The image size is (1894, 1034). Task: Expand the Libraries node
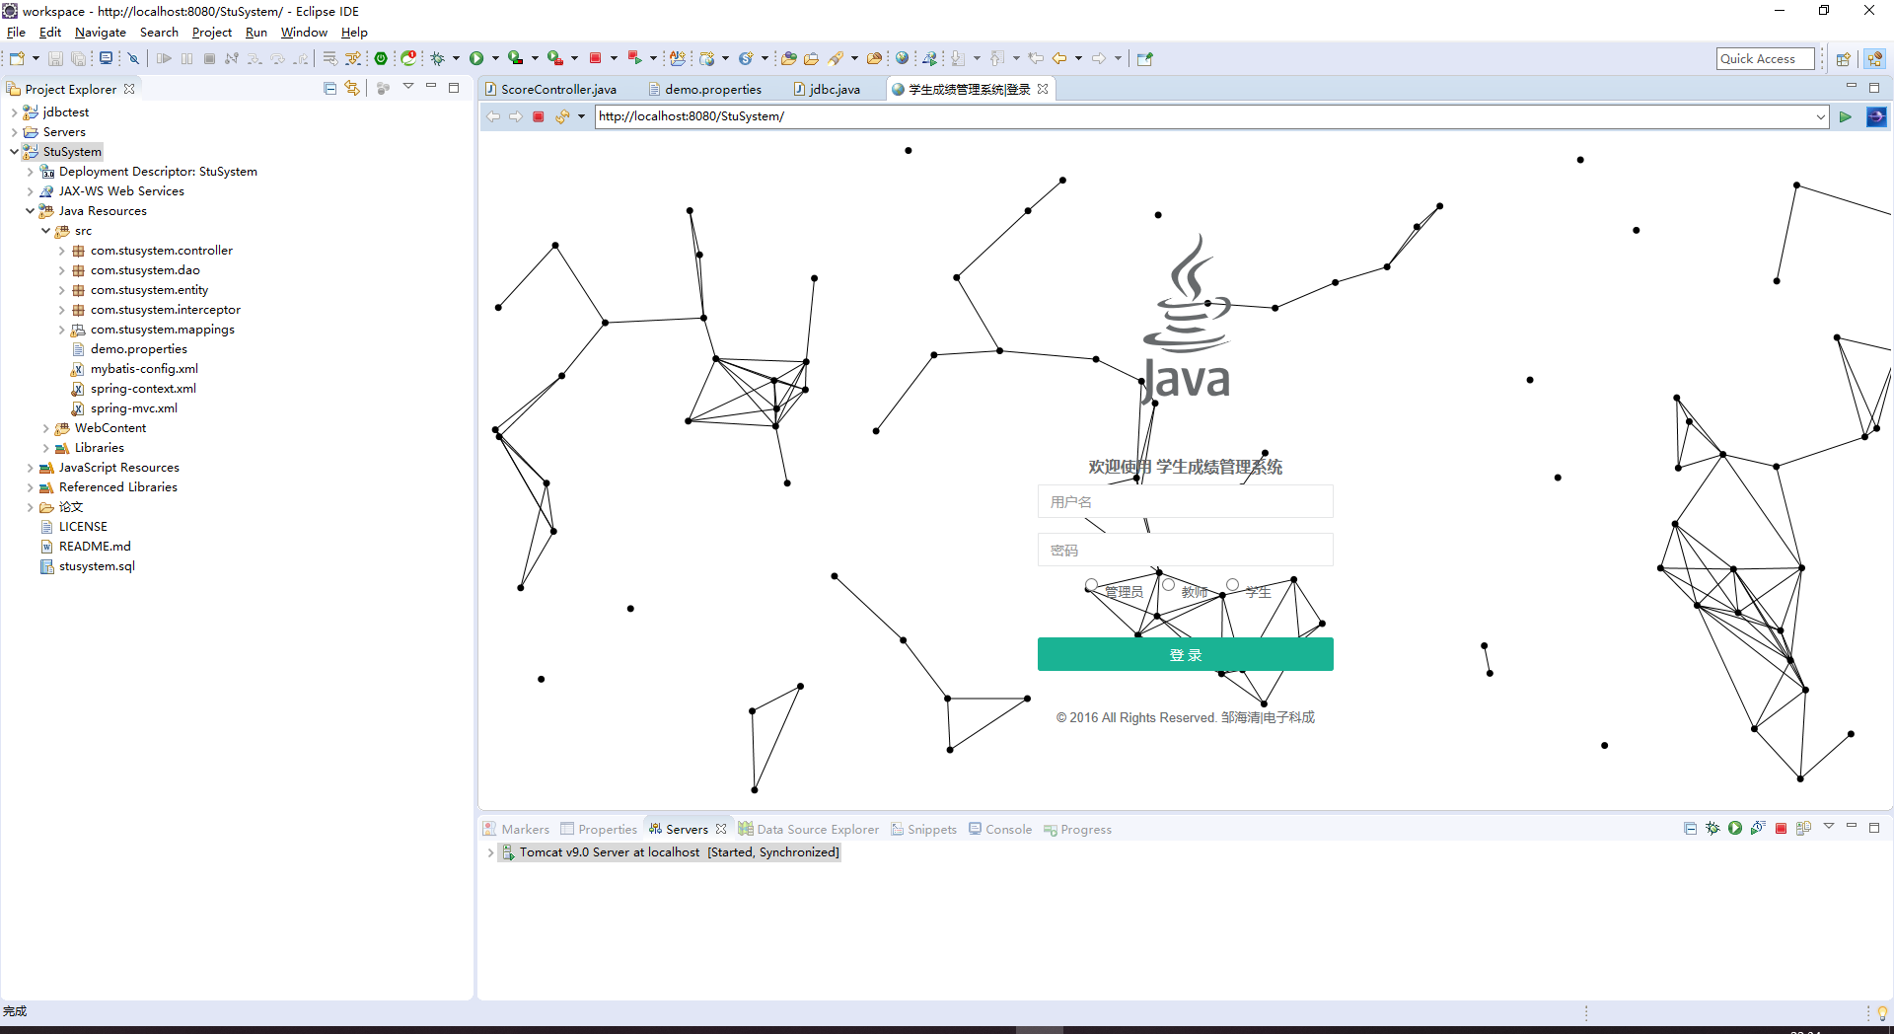click(45, 447)
